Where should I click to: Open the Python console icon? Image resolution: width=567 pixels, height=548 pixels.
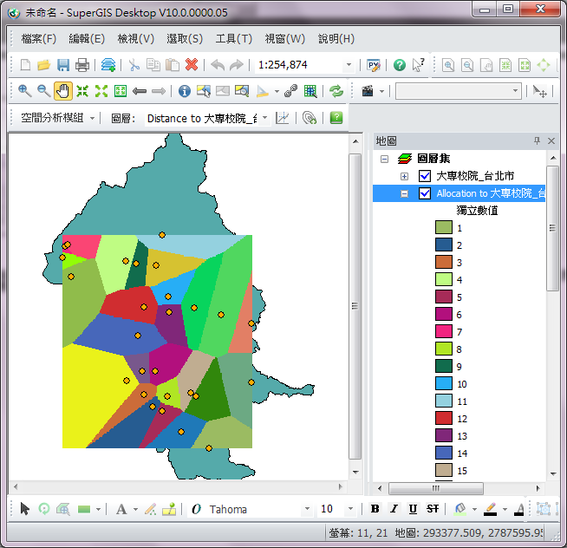(x=373, y=65)
